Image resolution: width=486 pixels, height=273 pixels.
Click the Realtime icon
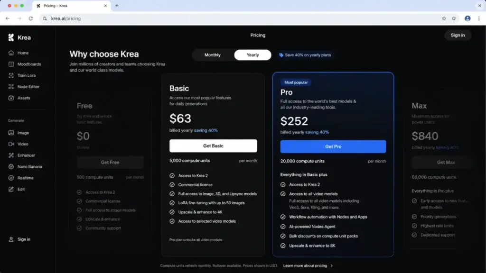click(x=11, y=178)
